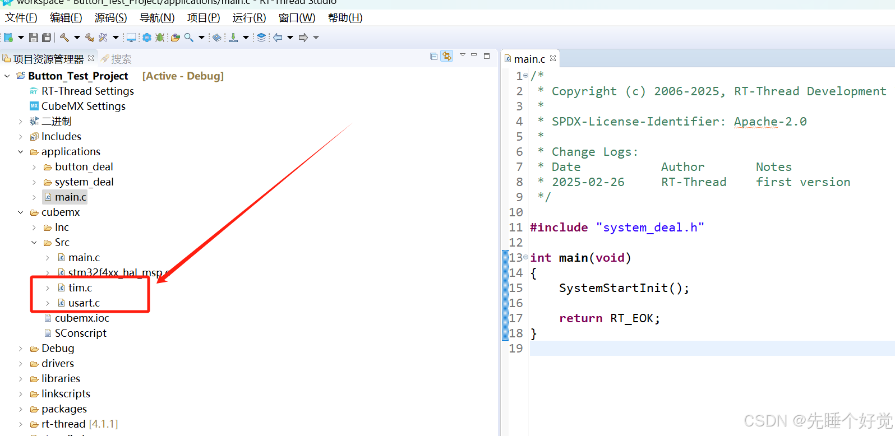Click the Save floppy disk icon
This screenshot has height=436, width=895.
[x=34, y=38]
